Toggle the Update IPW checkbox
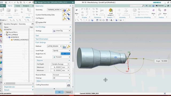 click(37, 22)
